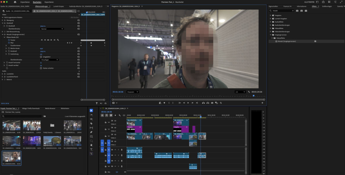Select the Hand tool
This screenshot has width=345, height=175.
pyautogui.click(x=91, y=145)
